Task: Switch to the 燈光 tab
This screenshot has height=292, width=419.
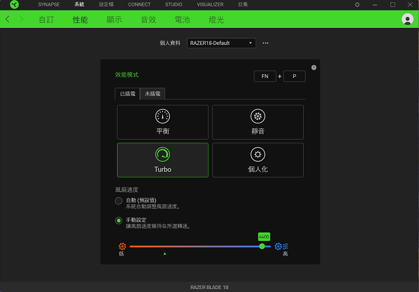Action: 216,20
